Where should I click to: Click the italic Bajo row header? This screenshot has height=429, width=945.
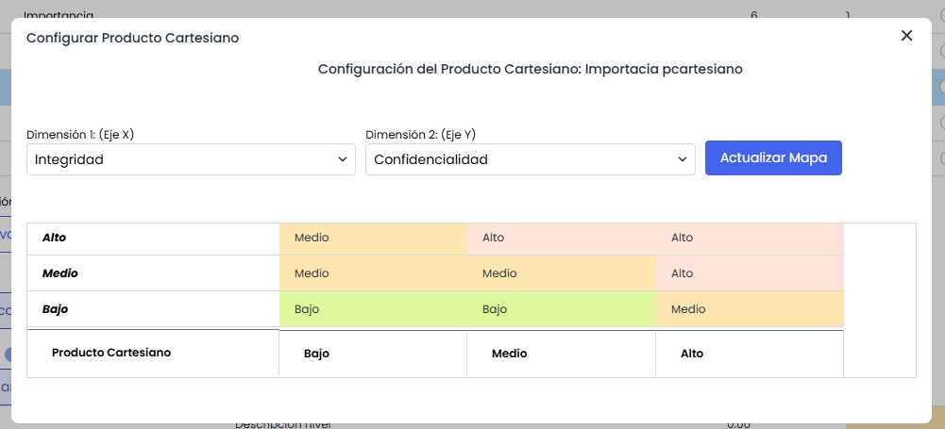(x=55, y=309)
